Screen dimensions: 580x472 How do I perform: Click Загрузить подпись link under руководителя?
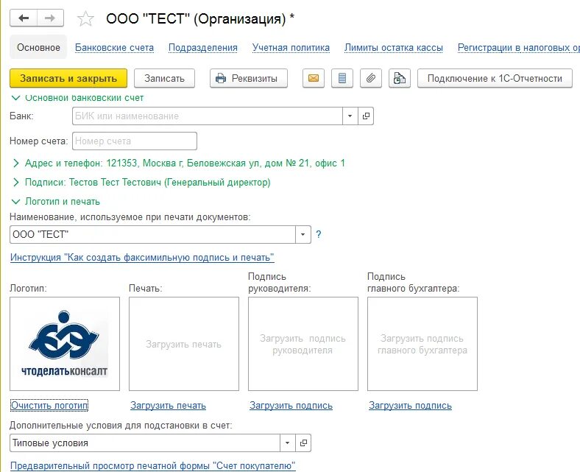[x=291, y=406]
